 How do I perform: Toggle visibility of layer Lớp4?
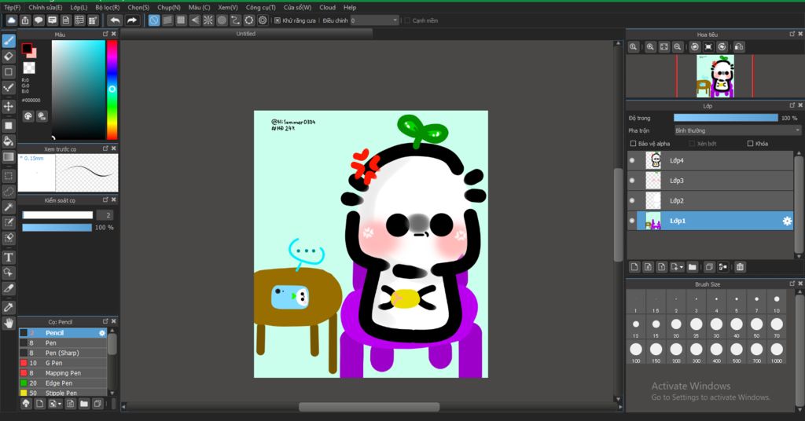click(x=632, y=160)
